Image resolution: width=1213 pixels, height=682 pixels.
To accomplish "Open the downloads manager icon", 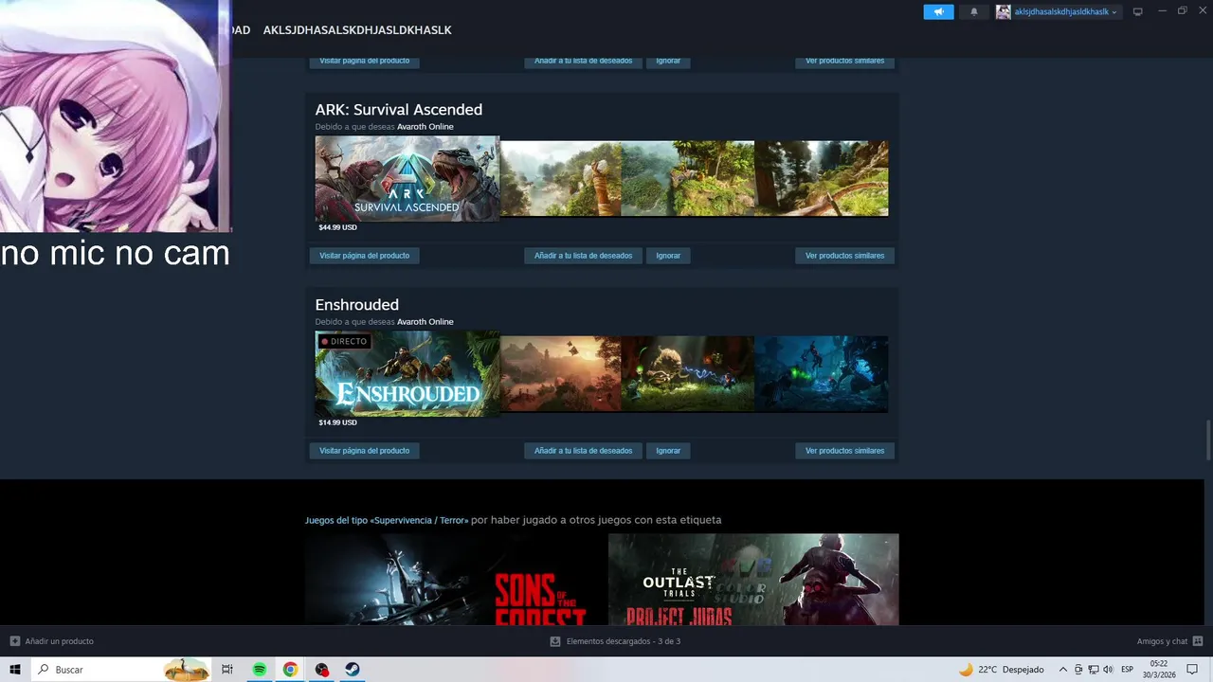I will click(555, 641).
